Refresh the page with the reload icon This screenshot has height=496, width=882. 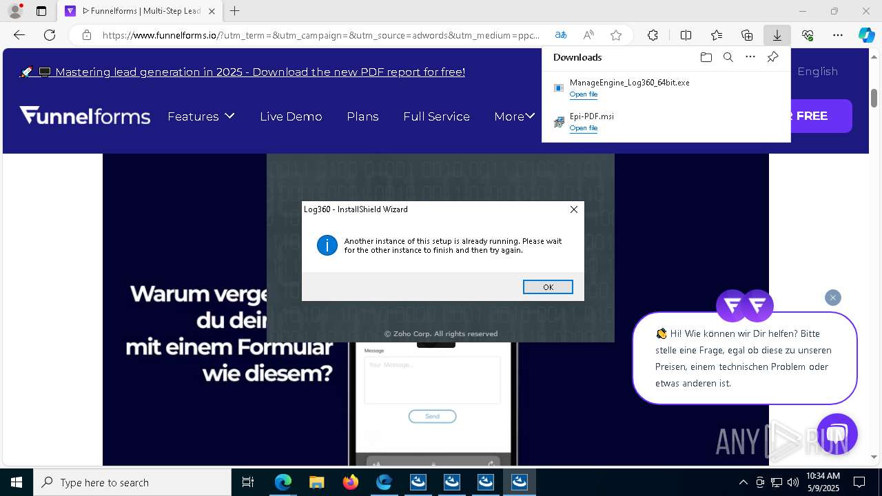coord(50,35)
